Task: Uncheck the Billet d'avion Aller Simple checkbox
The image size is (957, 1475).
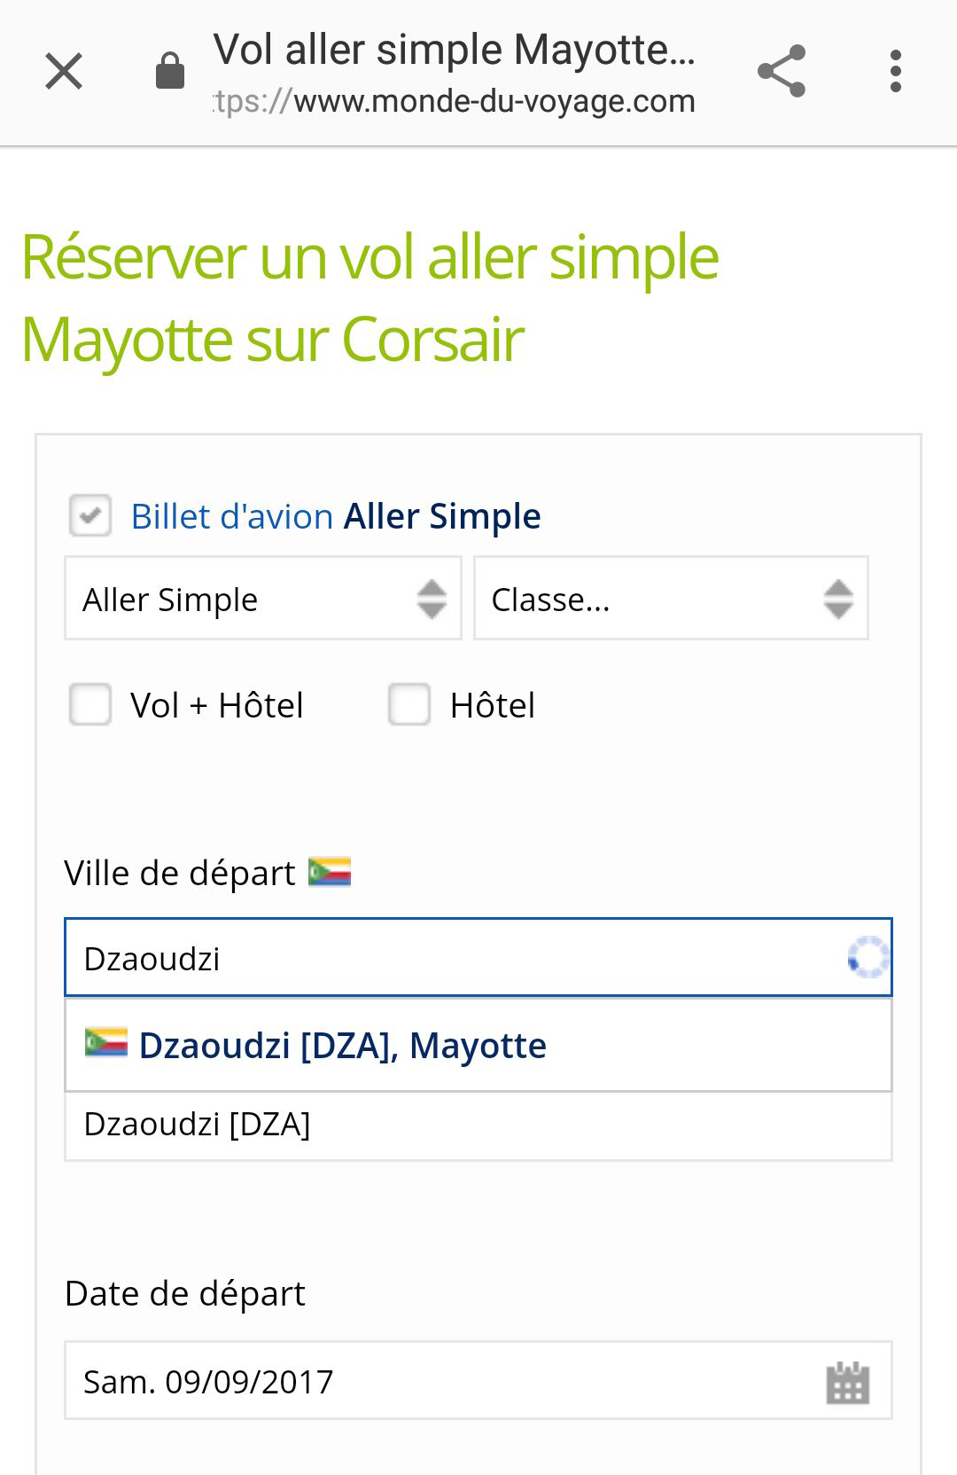Action: [89, 515]
